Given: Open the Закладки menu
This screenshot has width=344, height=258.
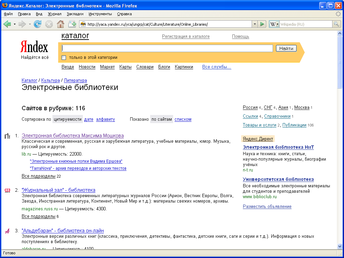Looking at the screenshot, I should 75,14.
